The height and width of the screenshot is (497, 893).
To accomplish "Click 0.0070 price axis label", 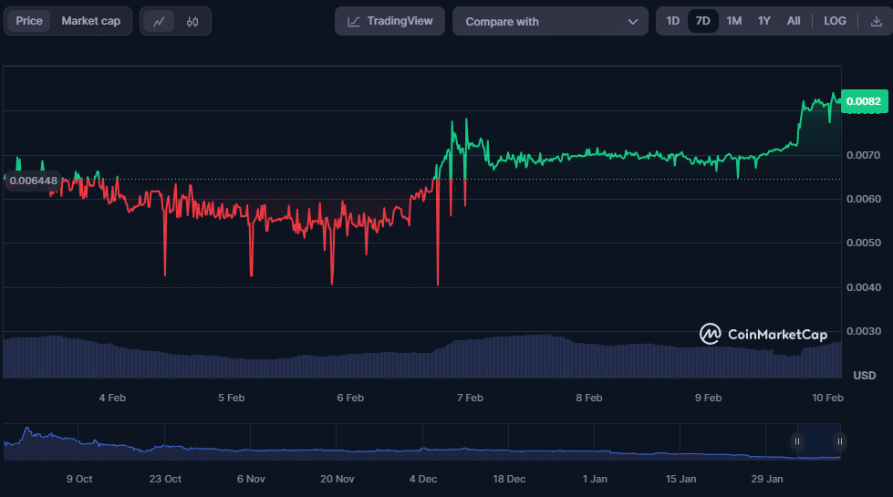I will (864, 155).
